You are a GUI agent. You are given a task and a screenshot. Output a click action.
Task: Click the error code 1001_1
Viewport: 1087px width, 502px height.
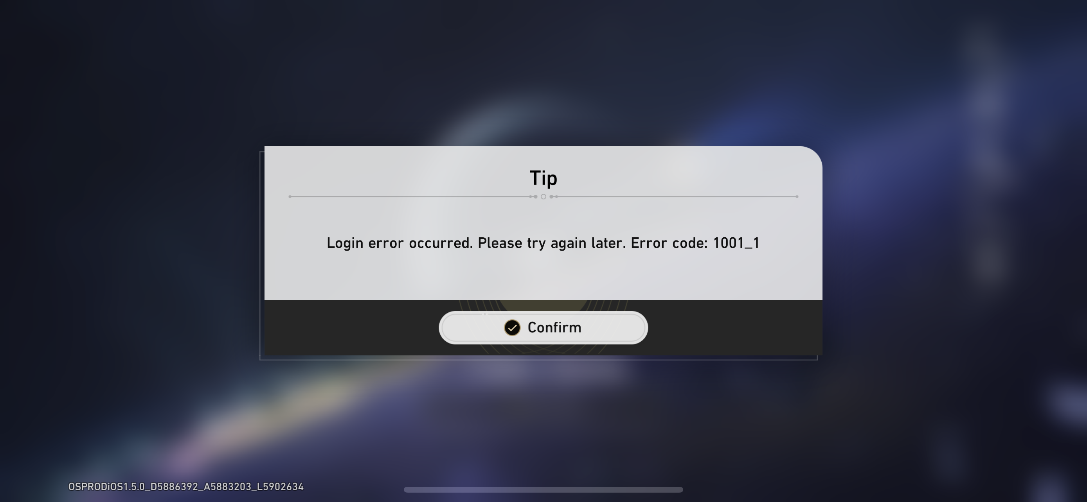coord(736,243)
